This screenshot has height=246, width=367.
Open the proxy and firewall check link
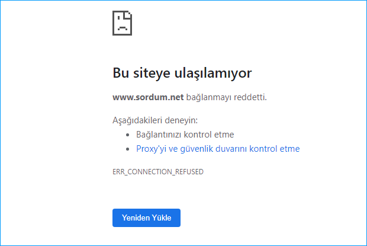[218, 149]
